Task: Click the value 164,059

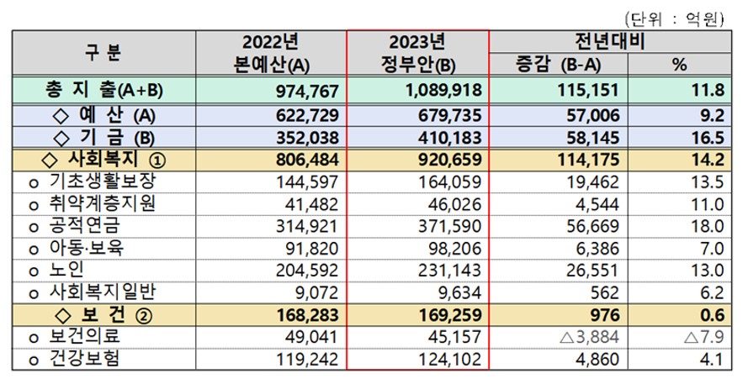Action: point(449,182)
